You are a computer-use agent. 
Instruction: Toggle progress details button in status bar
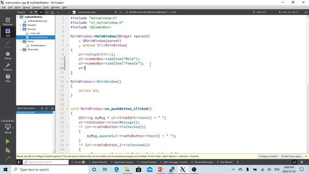[295, 162]
